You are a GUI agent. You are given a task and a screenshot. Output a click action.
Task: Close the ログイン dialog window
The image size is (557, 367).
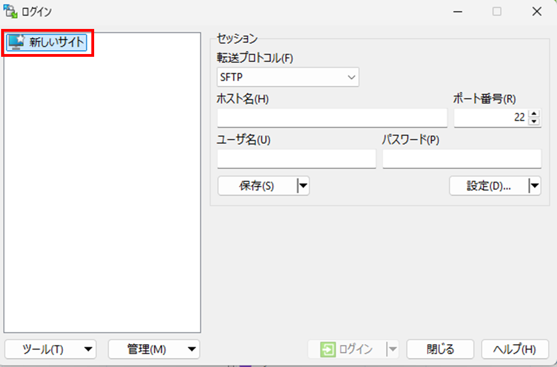pos(536,11)
